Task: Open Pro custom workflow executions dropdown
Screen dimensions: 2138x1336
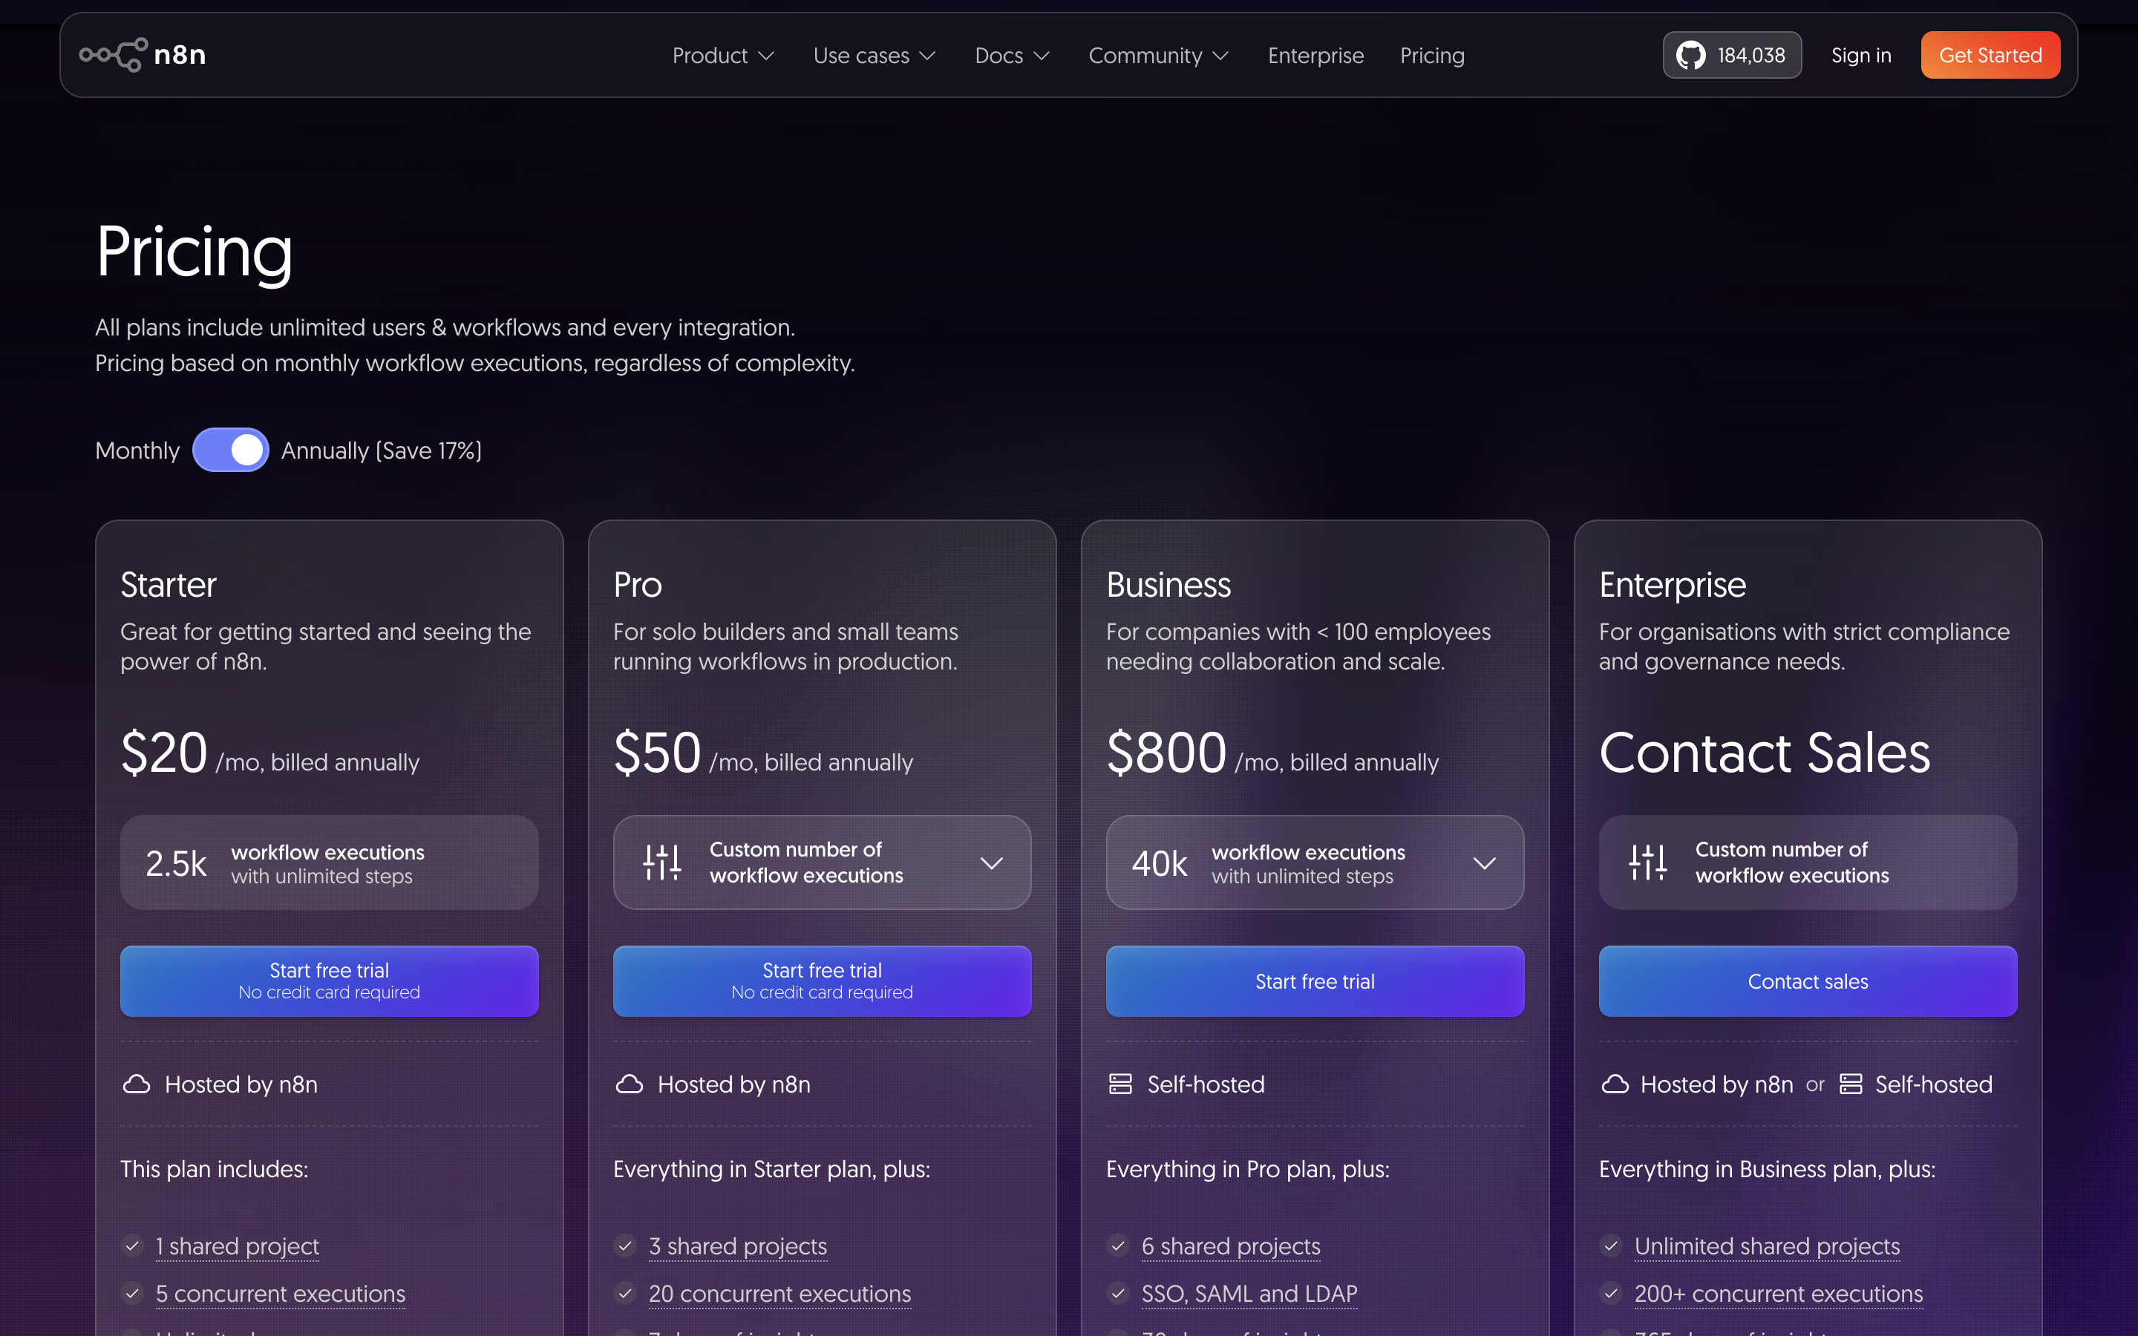Action: (x=822, y=862)
